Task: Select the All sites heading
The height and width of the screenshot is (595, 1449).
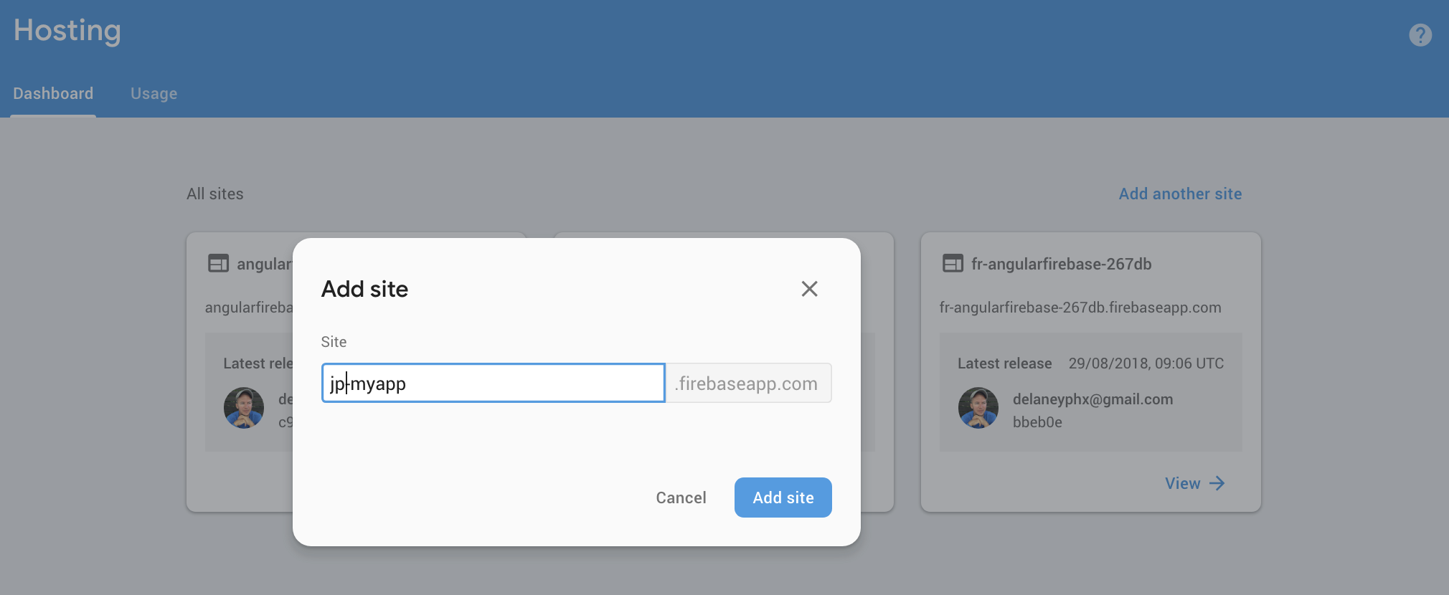Action: [x=214, y=194]
